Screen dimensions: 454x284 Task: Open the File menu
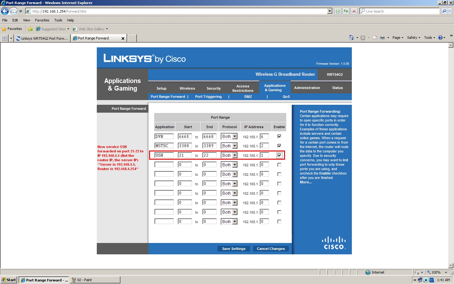[5, 20]
